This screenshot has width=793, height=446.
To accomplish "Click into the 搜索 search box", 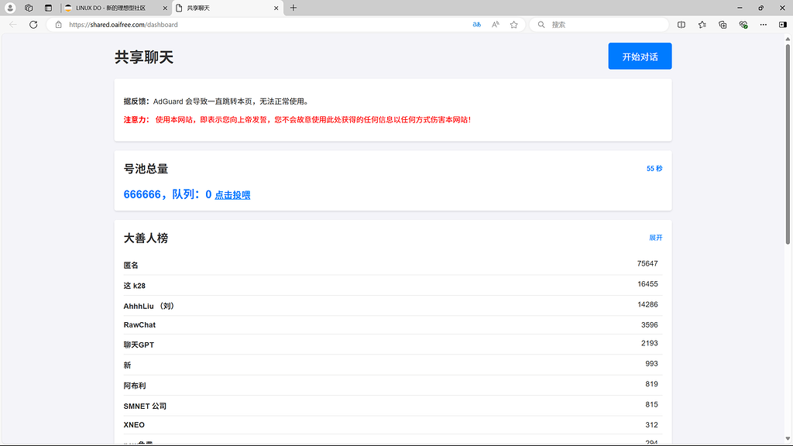I will coord(599,24).
